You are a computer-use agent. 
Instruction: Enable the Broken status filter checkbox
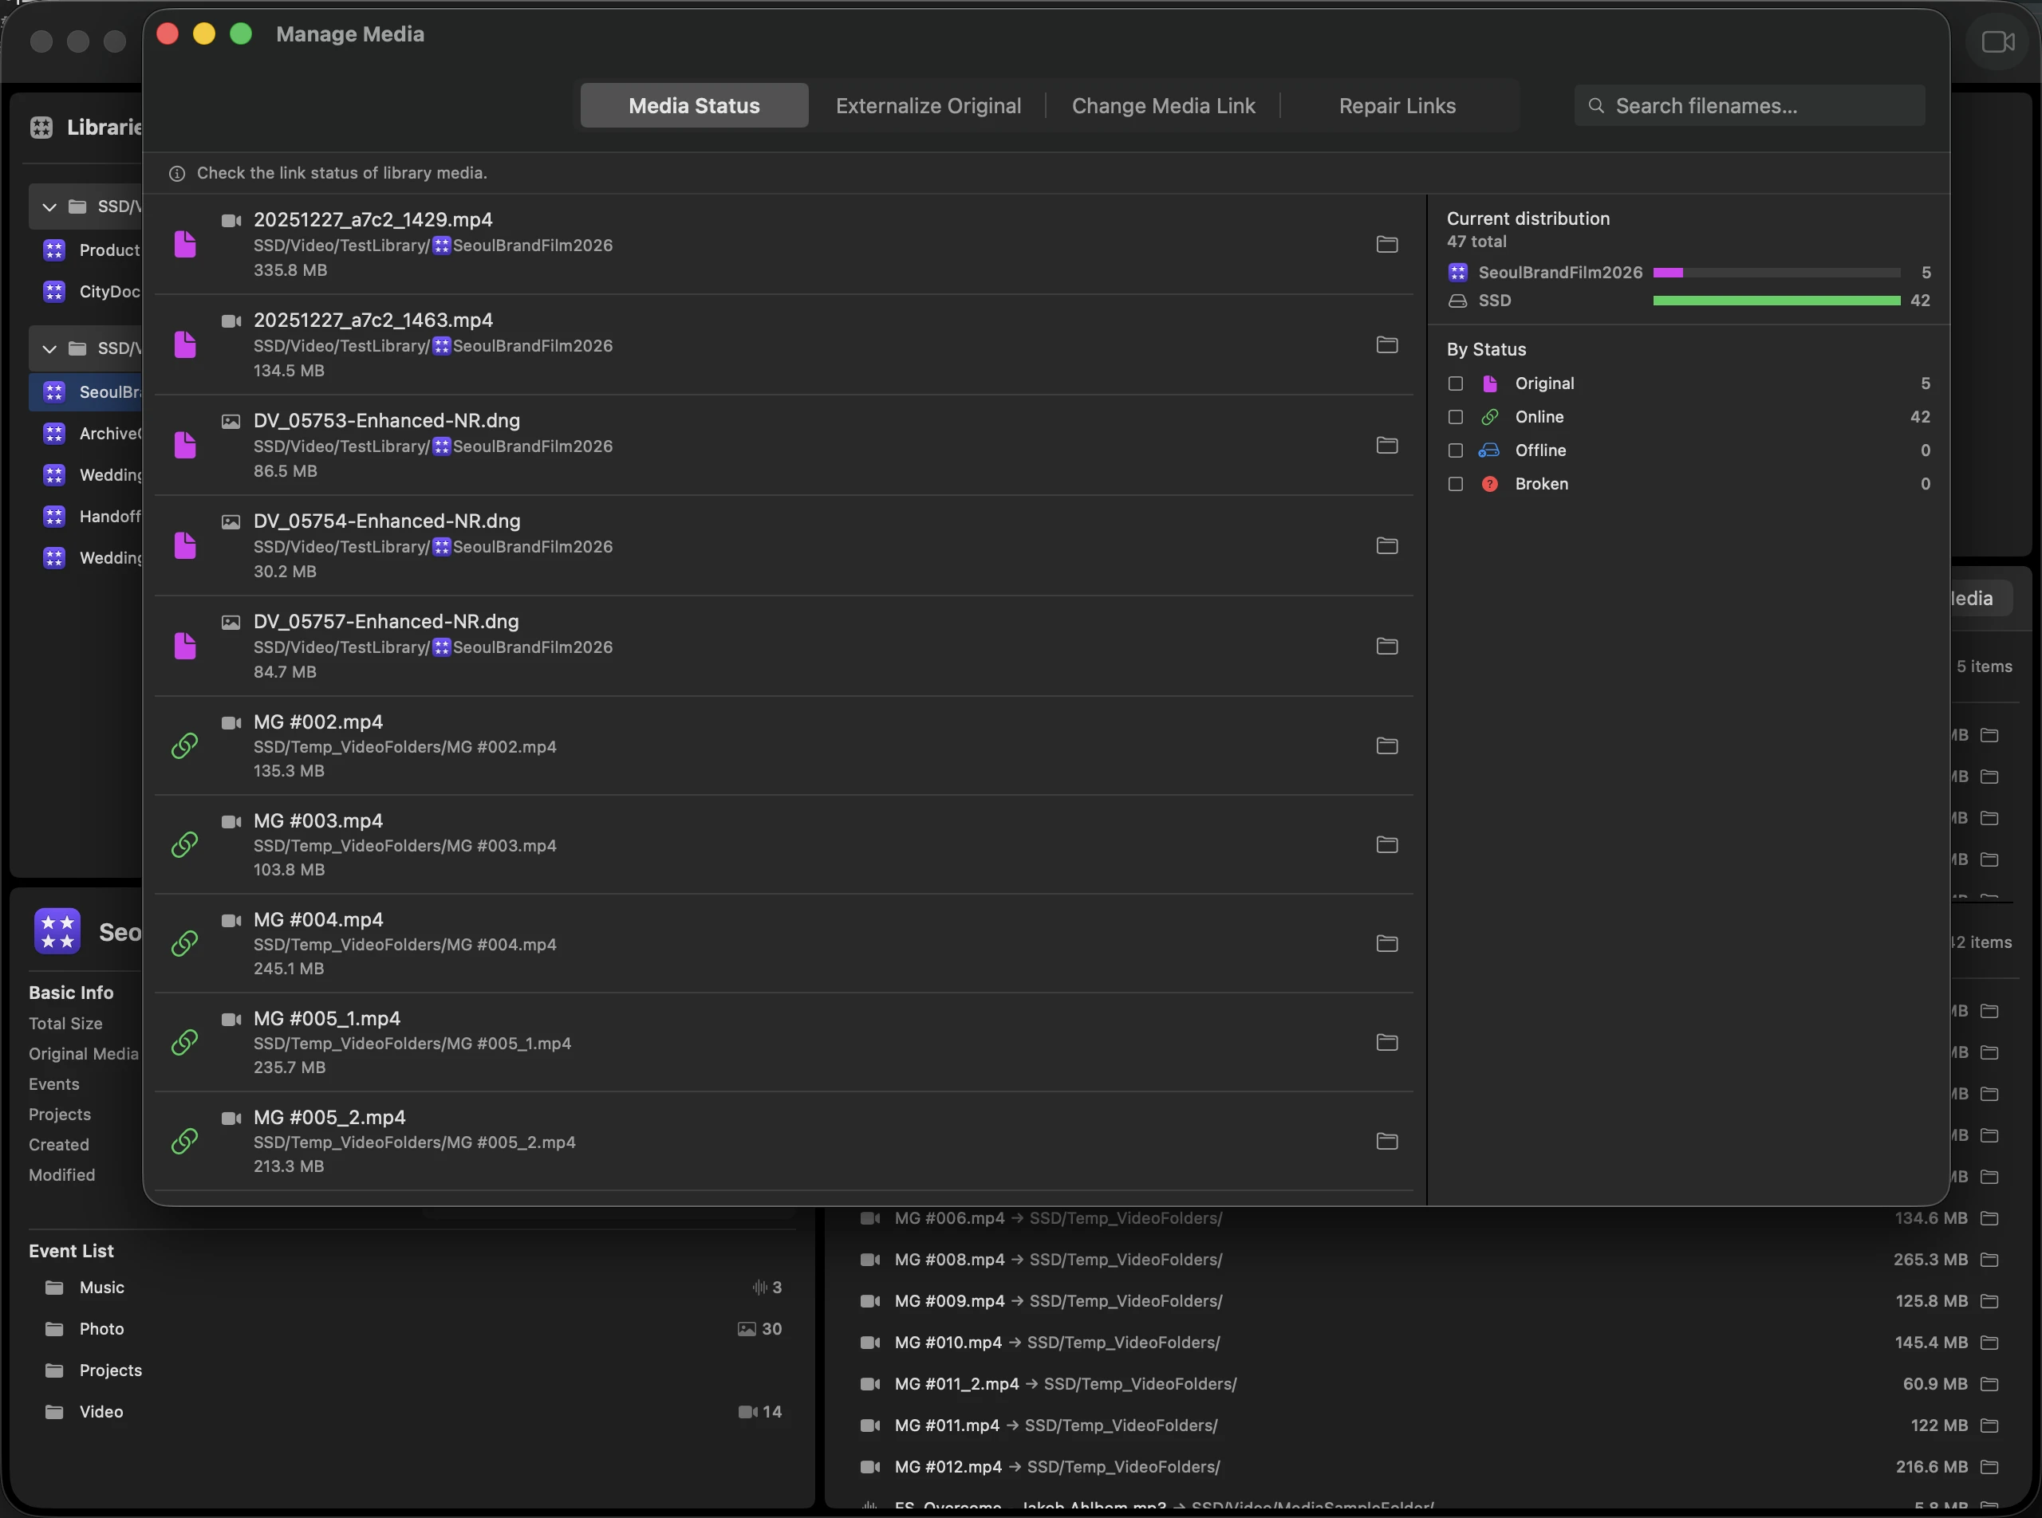(1456, 484)
